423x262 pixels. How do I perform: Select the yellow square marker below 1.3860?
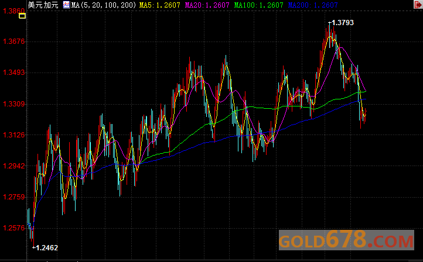click(22, 16)
